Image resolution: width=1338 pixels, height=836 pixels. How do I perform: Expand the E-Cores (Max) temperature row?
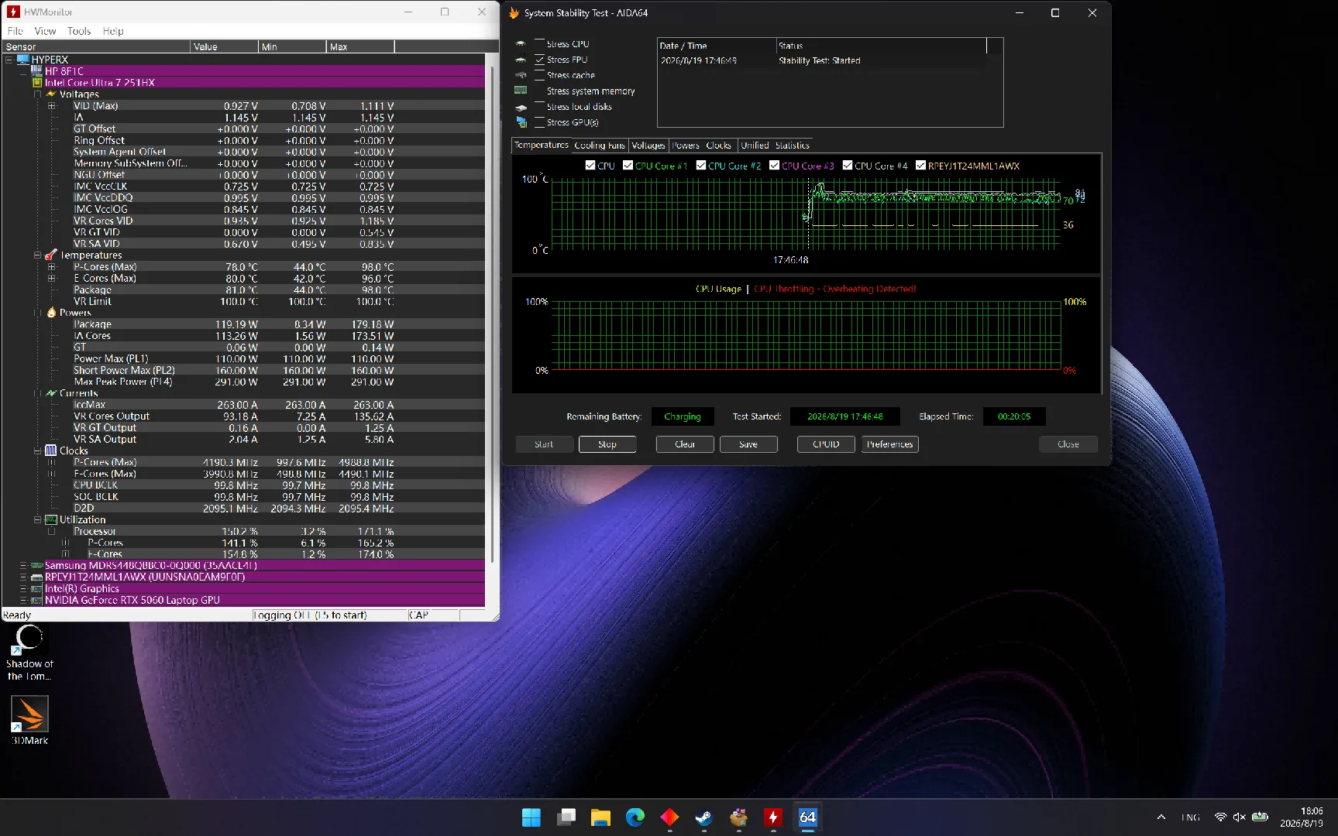click(x=52, y=279)
